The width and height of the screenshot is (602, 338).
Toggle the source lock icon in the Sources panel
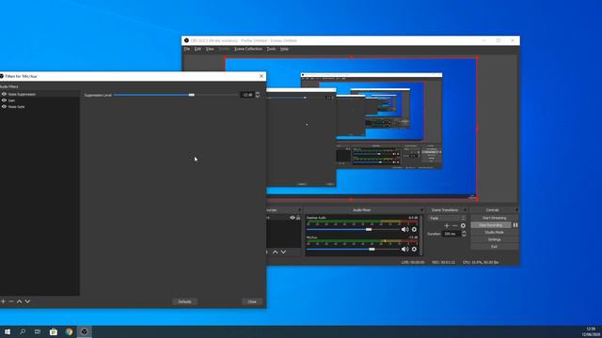pyautogui.click(x=298, y=218)
